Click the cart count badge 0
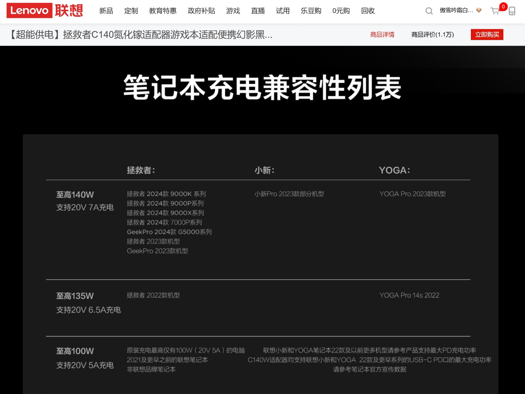This screenshot has height=394, width=525. (503, 7)
